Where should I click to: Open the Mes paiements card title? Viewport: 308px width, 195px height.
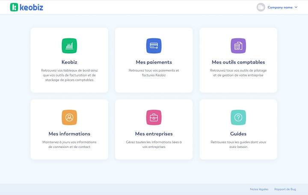[x=154, y=62]
